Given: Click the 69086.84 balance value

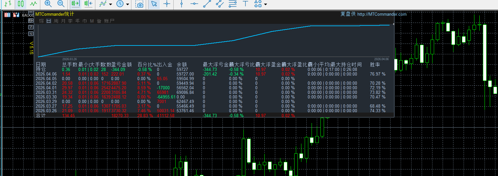Looking at the screenshot, I should coord(185,93).
